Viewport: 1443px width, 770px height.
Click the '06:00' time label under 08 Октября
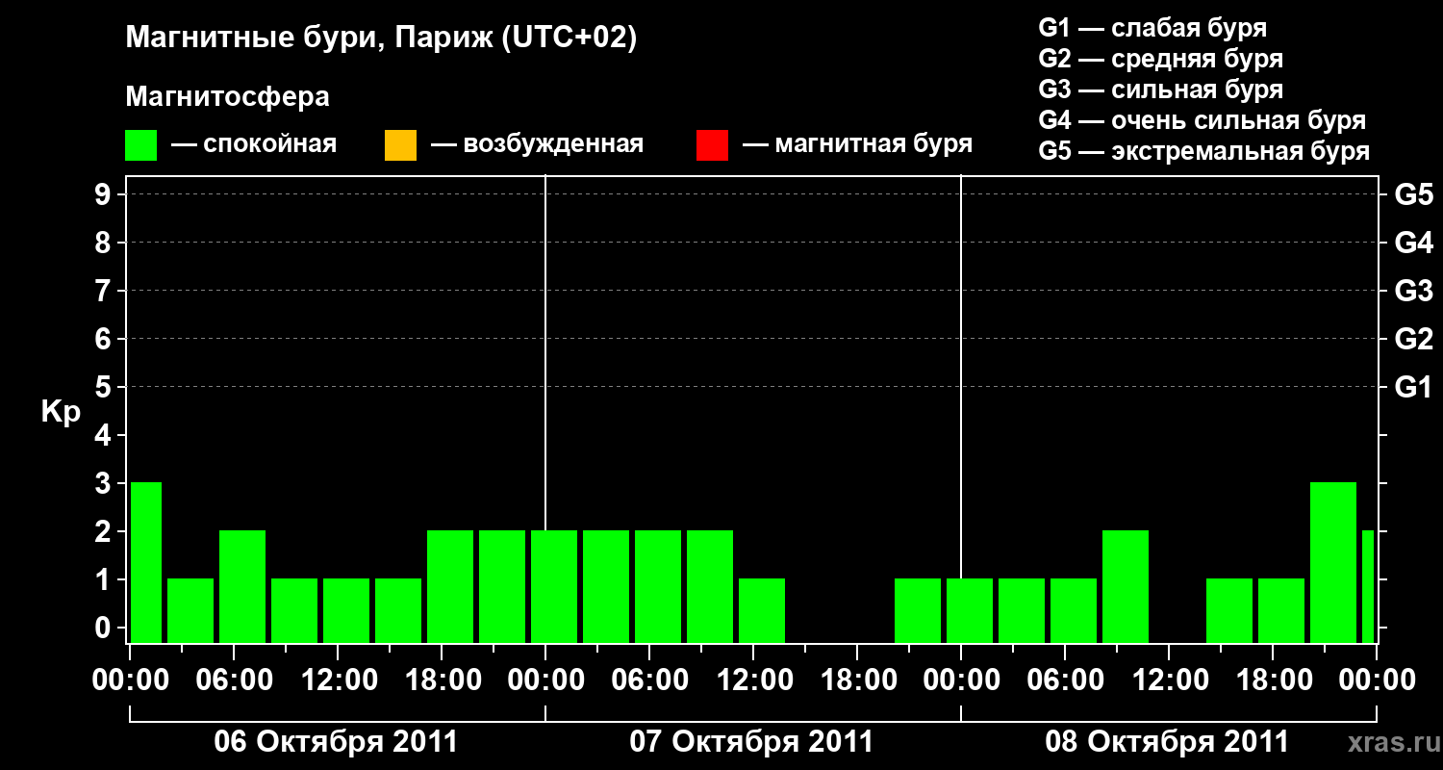(1066, 680)
